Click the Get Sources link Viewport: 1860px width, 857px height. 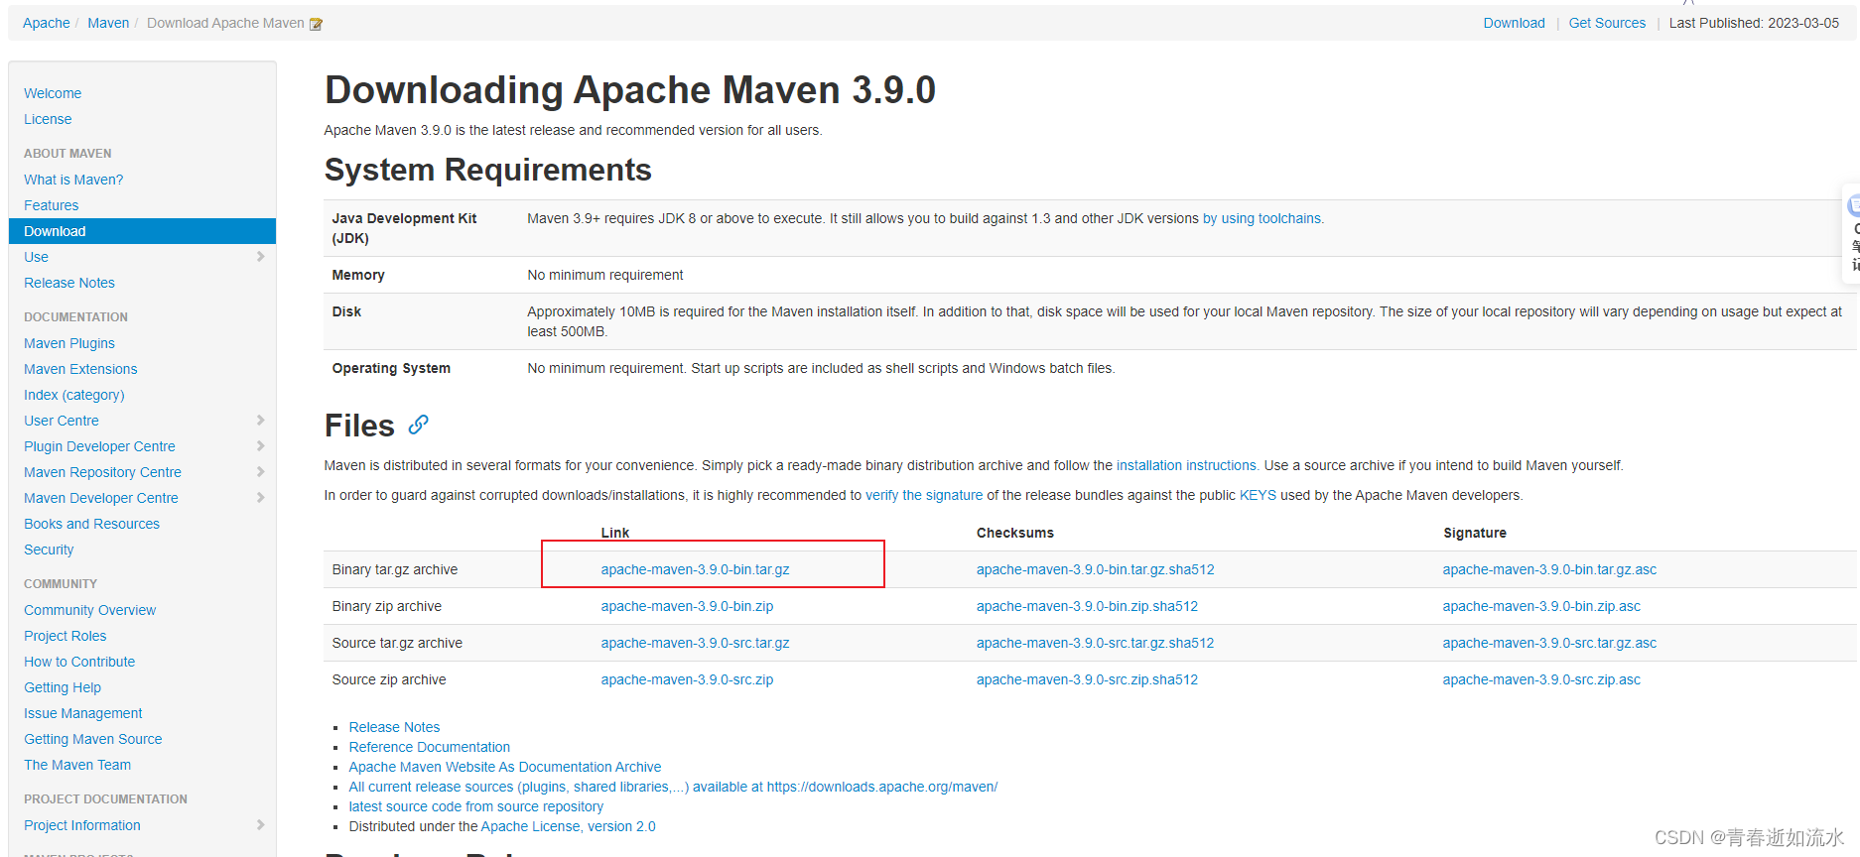point(1607,23)
